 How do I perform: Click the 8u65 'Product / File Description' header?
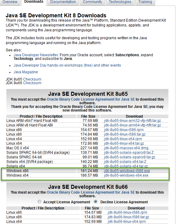click(41, 116)
